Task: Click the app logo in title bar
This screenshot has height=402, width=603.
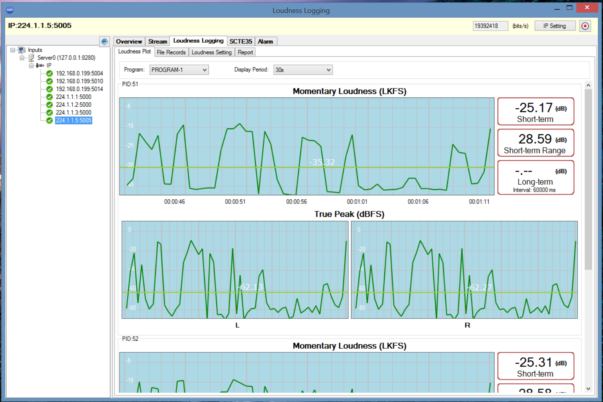Action: [10, 10]
